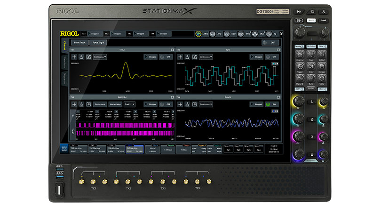Image resolution: width=381 pixels, height=207 pixels.
Task: Open the edit icon in TX2 panel
Action: pyautogui.click(x=194, y=57)
